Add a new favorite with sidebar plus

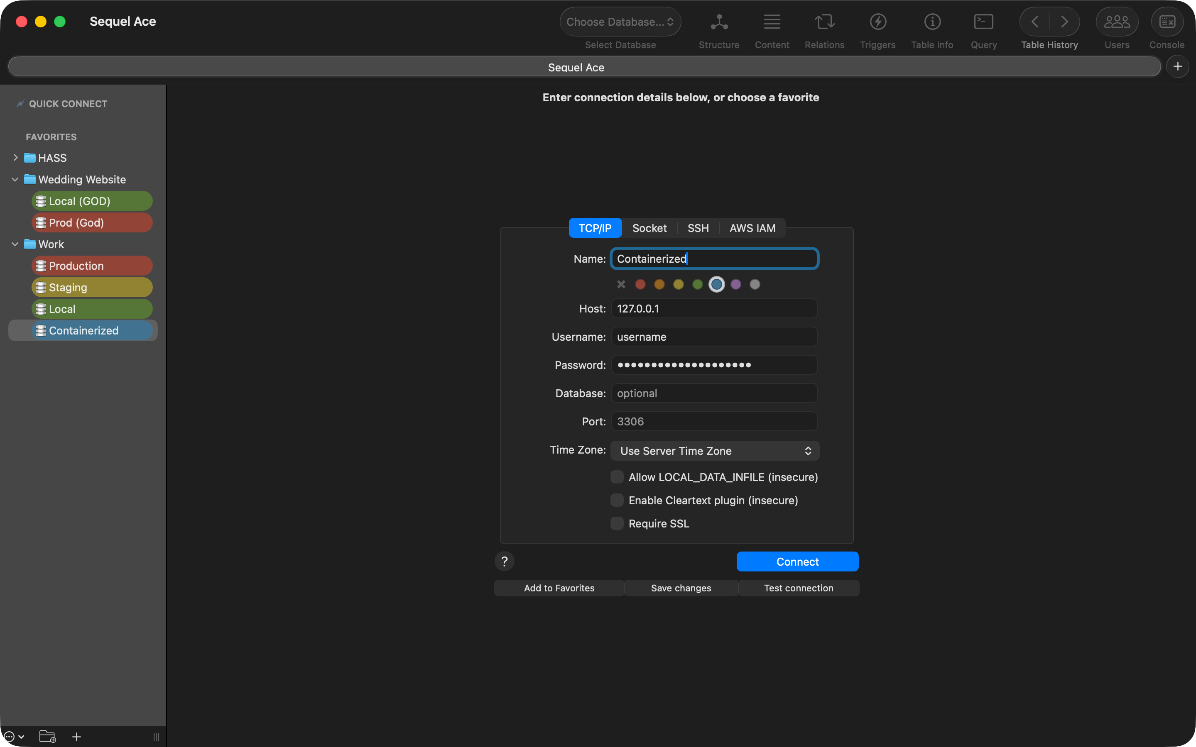pos(76,737)
